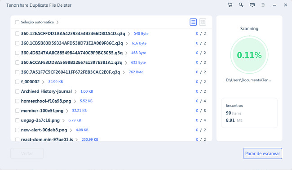Tick the ungag-3a7c18.png checkbox
This screenshot has width=292, height=170.
[x=17, y=120]
